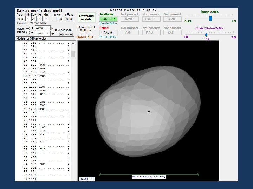Click the Scale ISAM-to-DAMIT slider handle

click(206, 34)
